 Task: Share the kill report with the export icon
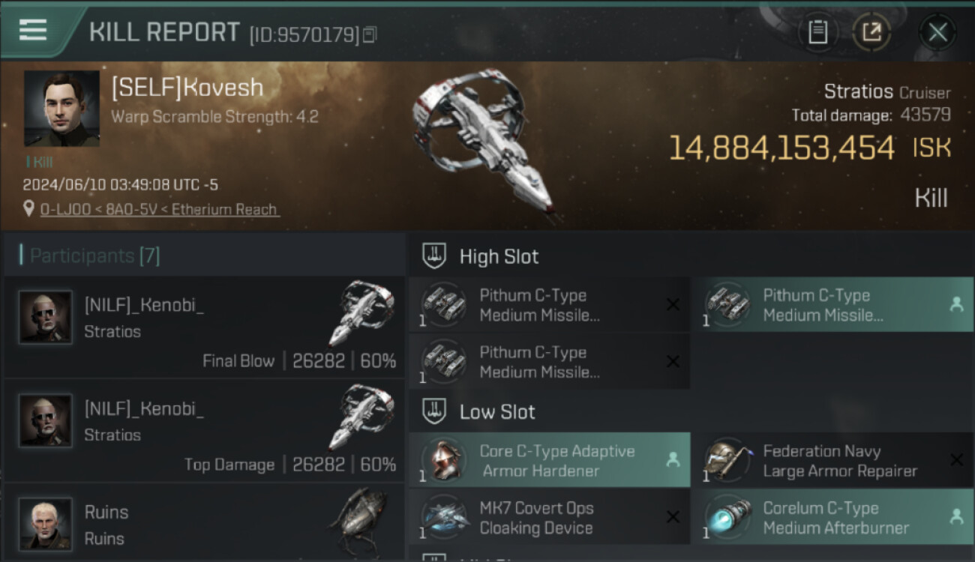[x=871, y=32]
